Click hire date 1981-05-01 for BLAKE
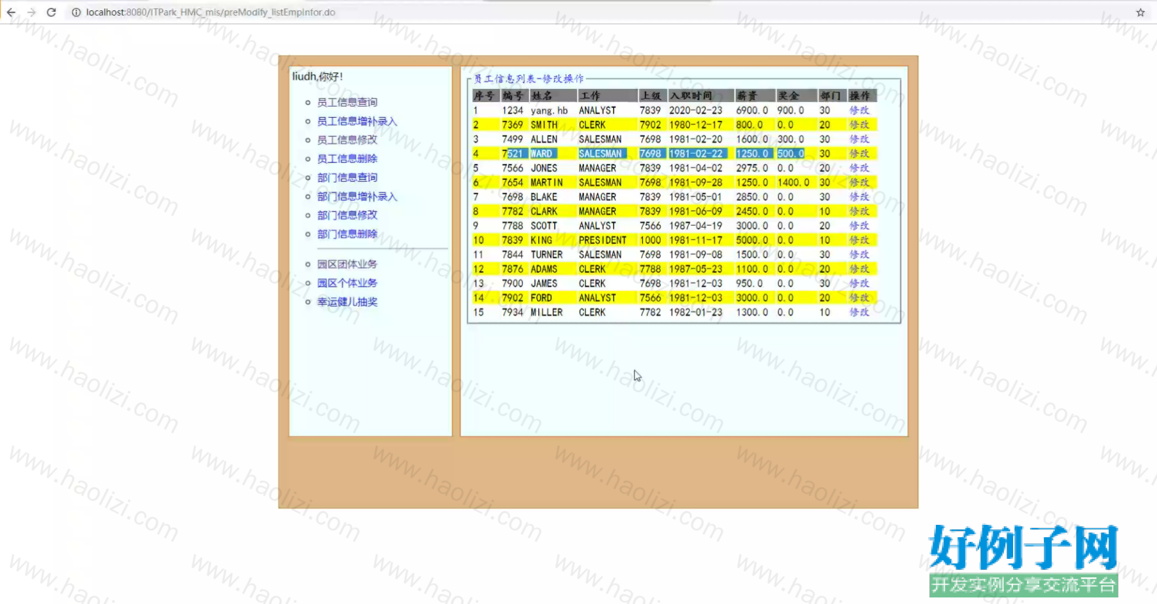This screenshot has width=1157, height=604. [x=696, y=197]
